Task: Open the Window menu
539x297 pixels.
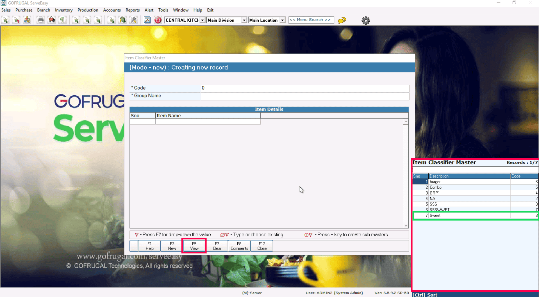Action: [181, 10]
